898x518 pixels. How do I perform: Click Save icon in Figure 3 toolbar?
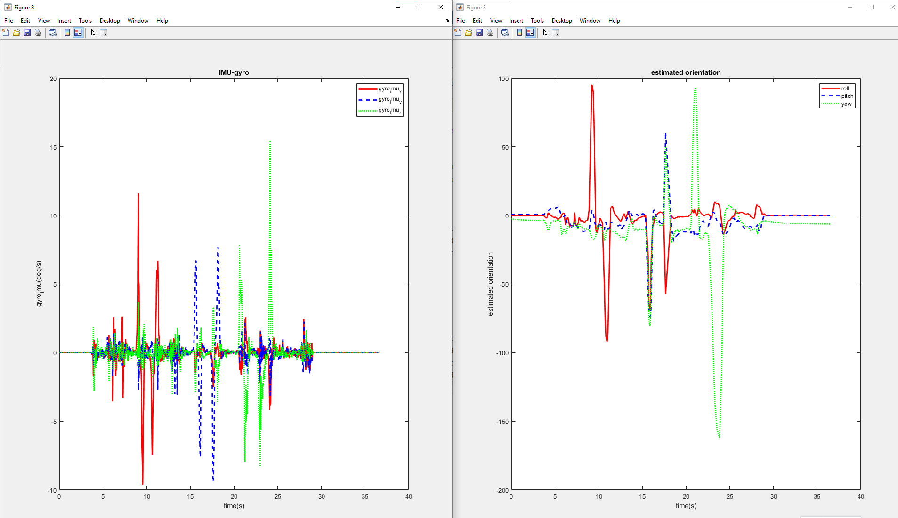click(479, 32)
